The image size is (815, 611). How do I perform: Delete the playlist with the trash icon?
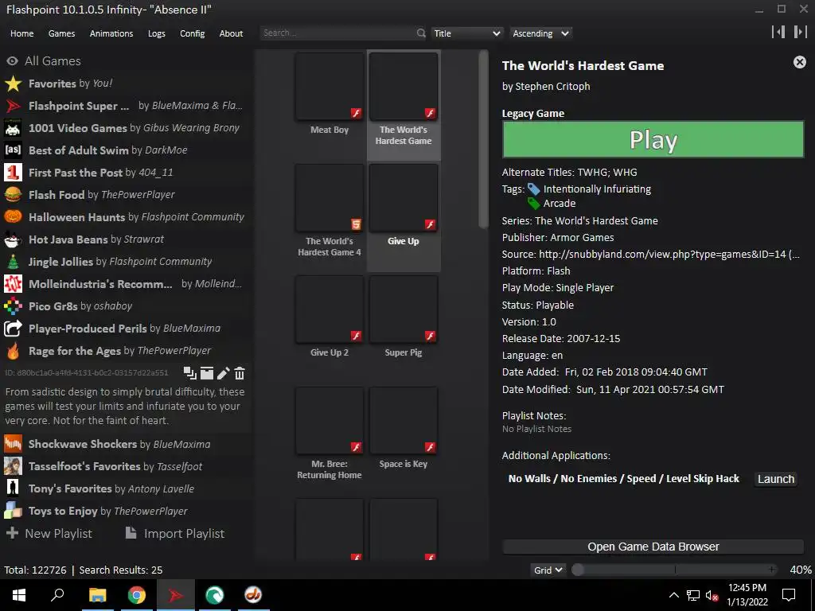click(x=240, y=373)
